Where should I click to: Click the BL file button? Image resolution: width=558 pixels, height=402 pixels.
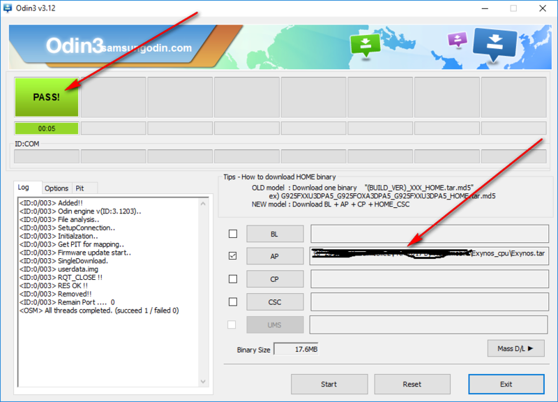pyautogui.click(x=275, y=234)
